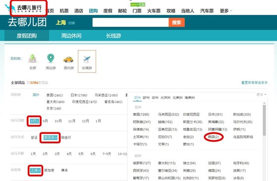Screen dimensions: 277x181
Task: Open the 度假 navigation item
Action: 108,11
